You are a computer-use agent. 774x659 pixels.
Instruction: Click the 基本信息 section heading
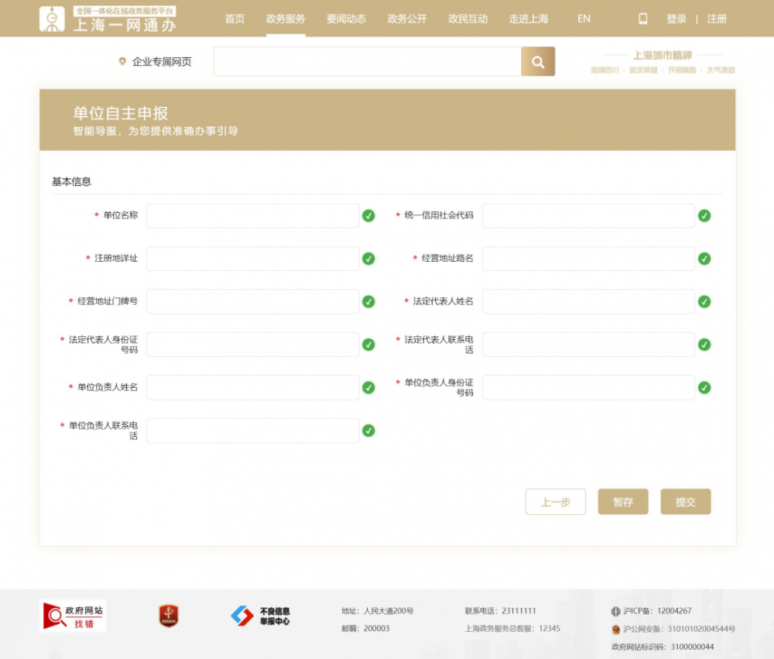[x=71, y=182]
